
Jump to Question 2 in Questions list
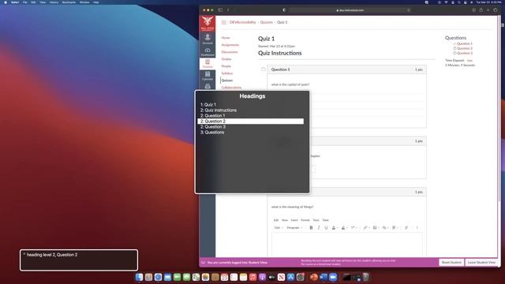[x=465, y=48]
